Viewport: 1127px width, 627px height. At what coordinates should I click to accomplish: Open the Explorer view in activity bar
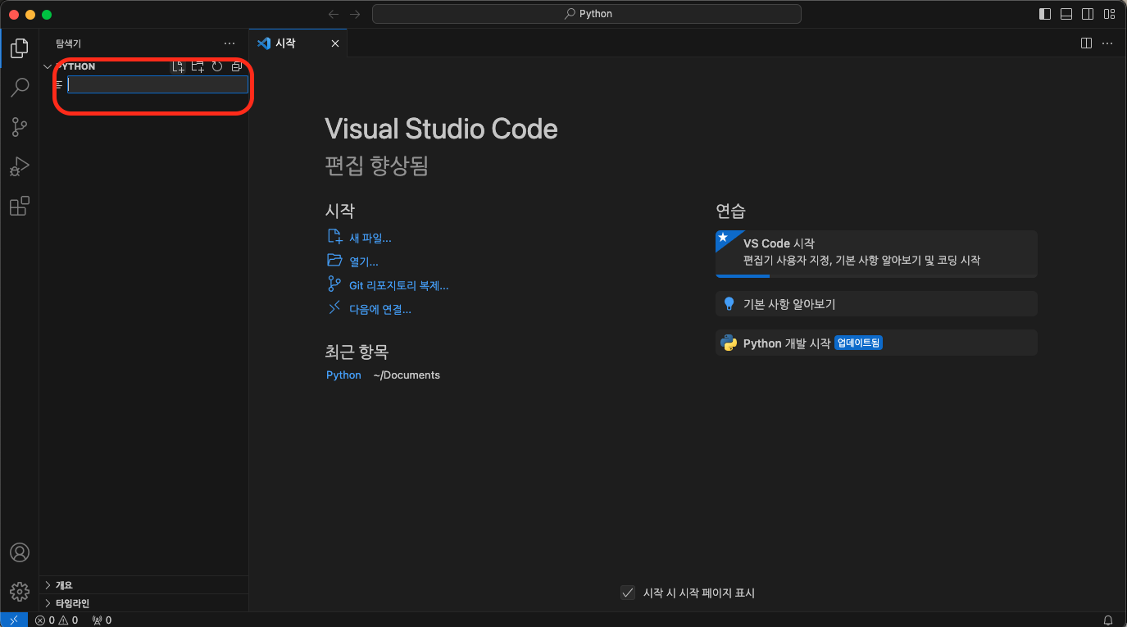20,47
